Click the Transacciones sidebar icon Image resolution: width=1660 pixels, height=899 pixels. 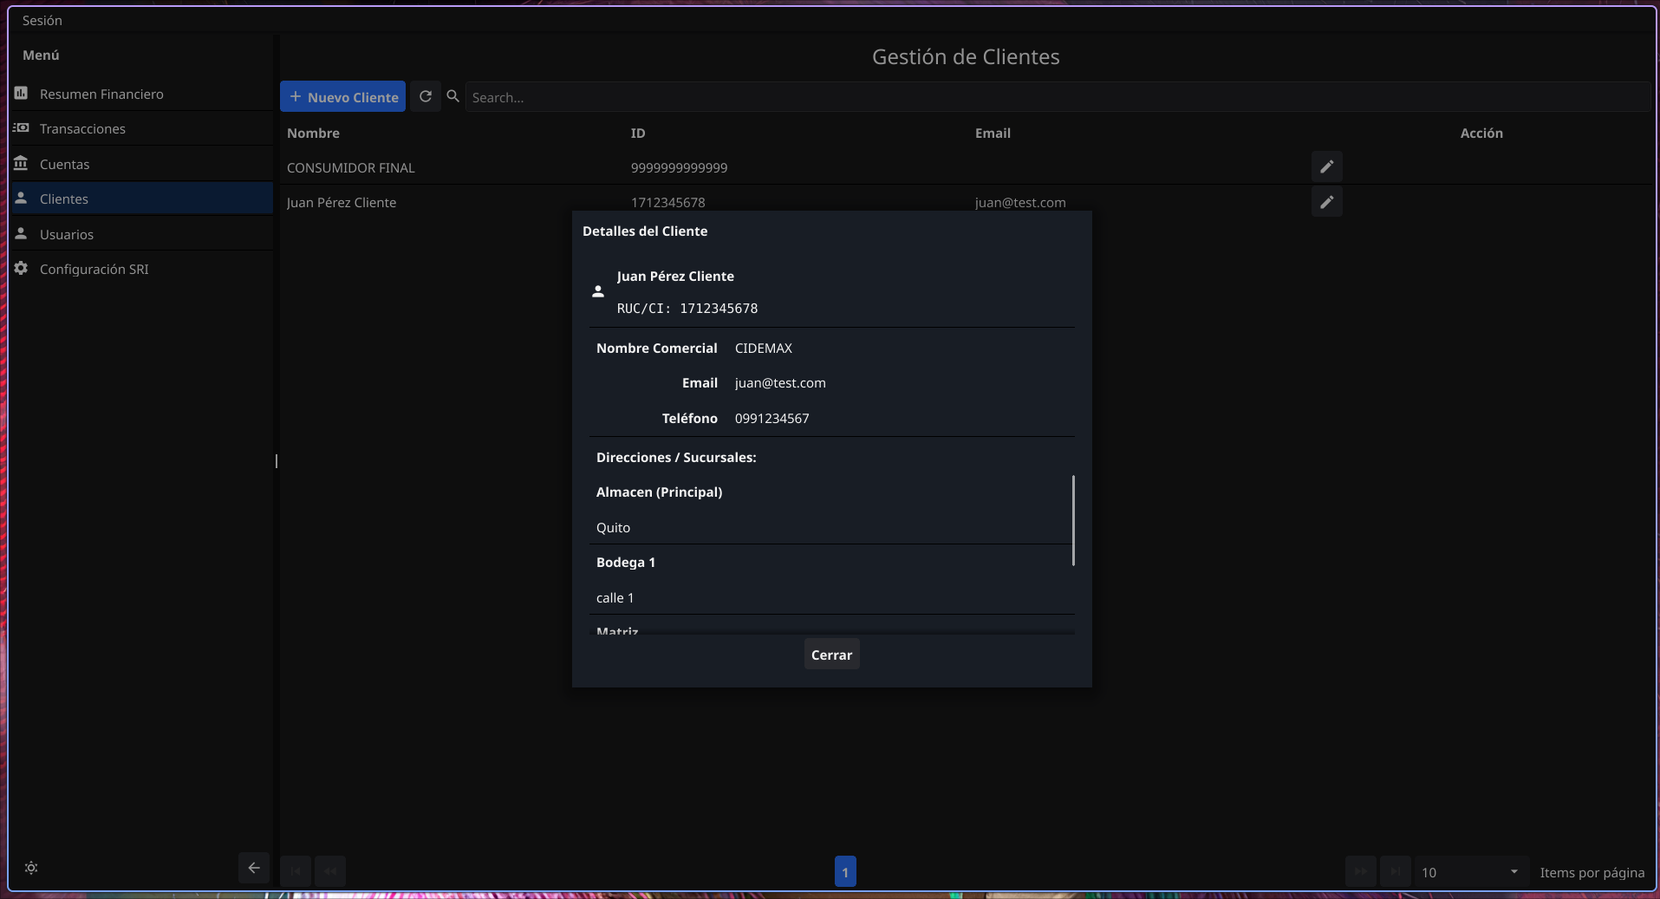point(21,128)
